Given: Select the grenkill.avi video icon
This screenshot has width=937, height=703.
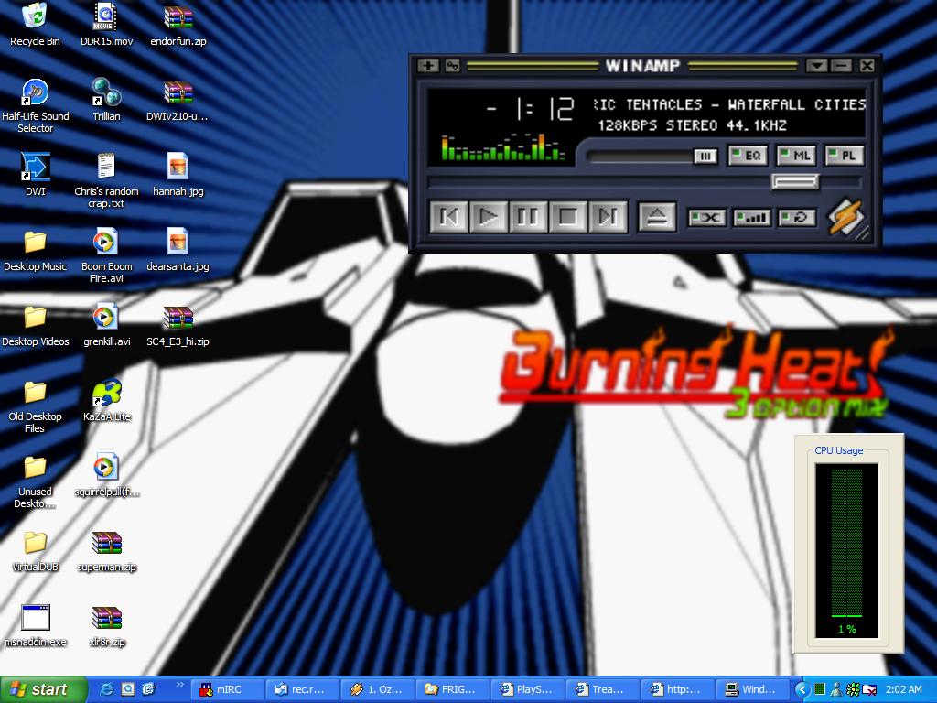Looking at the screenshot, I should [x=106, y=318].
